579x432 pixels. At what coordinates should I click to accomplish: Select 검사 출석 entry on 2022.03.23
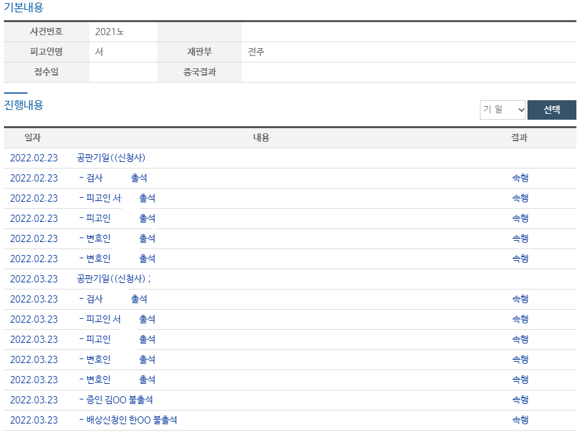pyautogui.click(x=113, y=299)
